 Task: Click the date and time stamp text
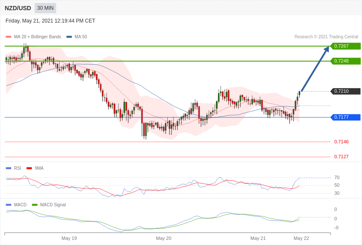click(x=50, y=21)
